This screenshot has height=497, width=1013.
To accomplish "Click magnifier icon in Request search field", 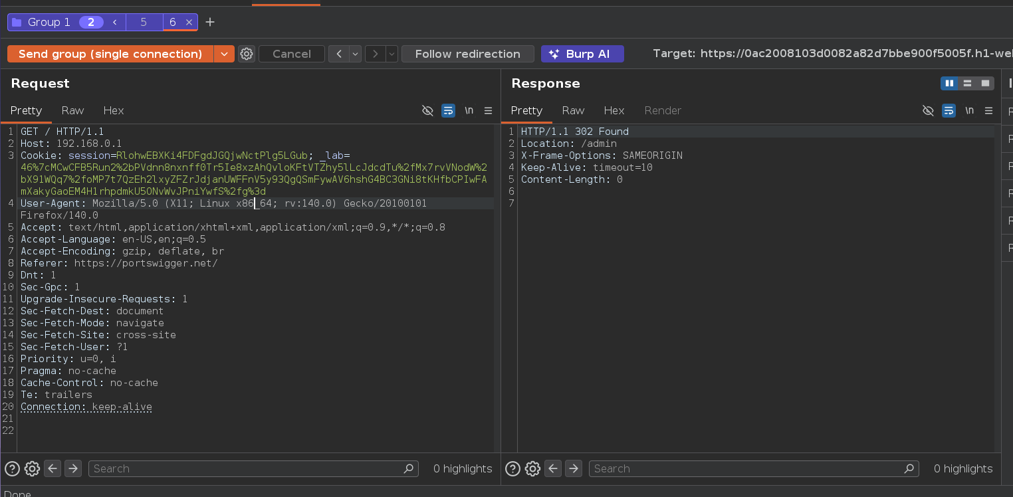I will pyautogui.click(x=409, y=468).
